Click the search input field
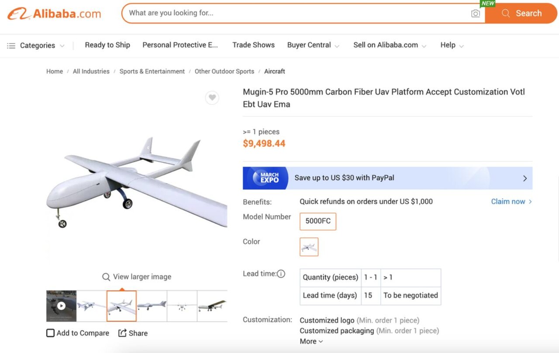The width and height of the screenshot is (559, 353). pyautogui.click(x=297, y=13)
